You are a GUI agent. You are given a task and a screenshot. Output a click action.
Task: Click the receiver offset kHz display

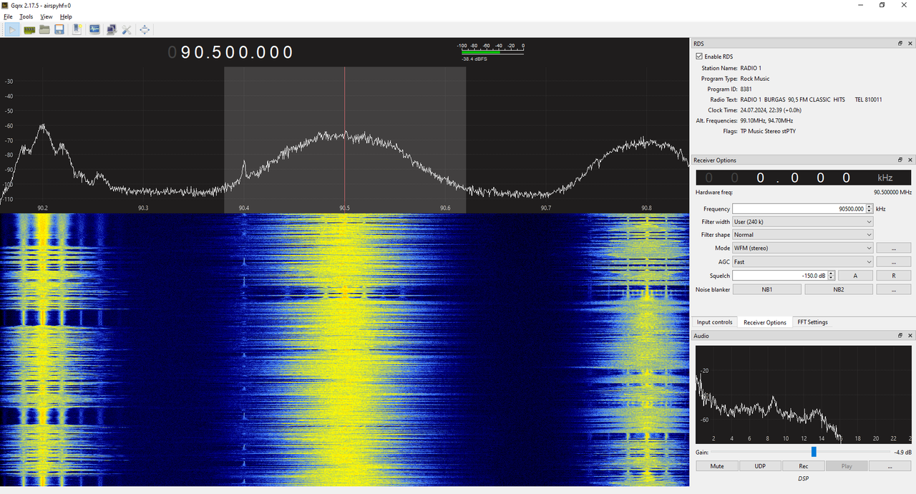tap(803, 178)
